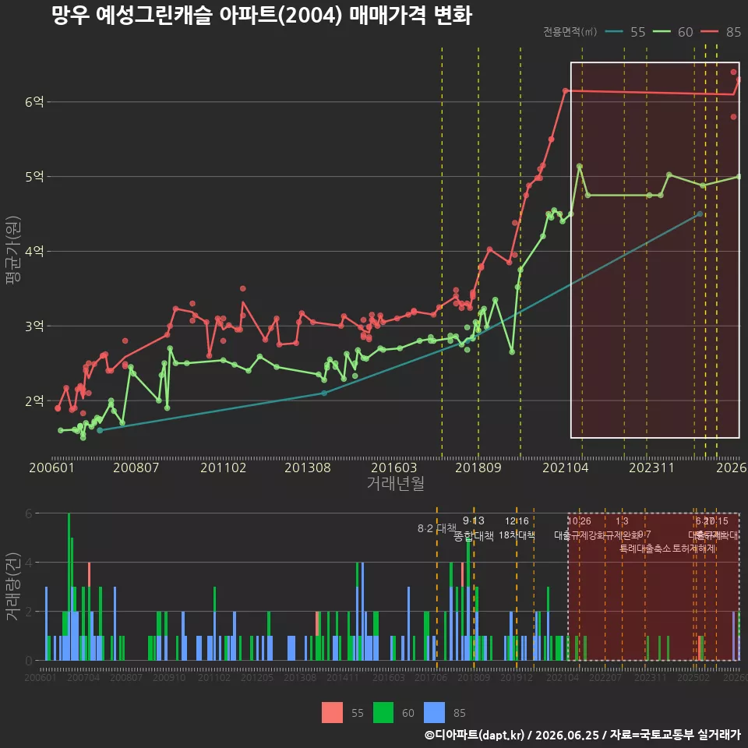
Task: Click the 202104 x-axis label on price chart
Action: click(x=566, y=467)
